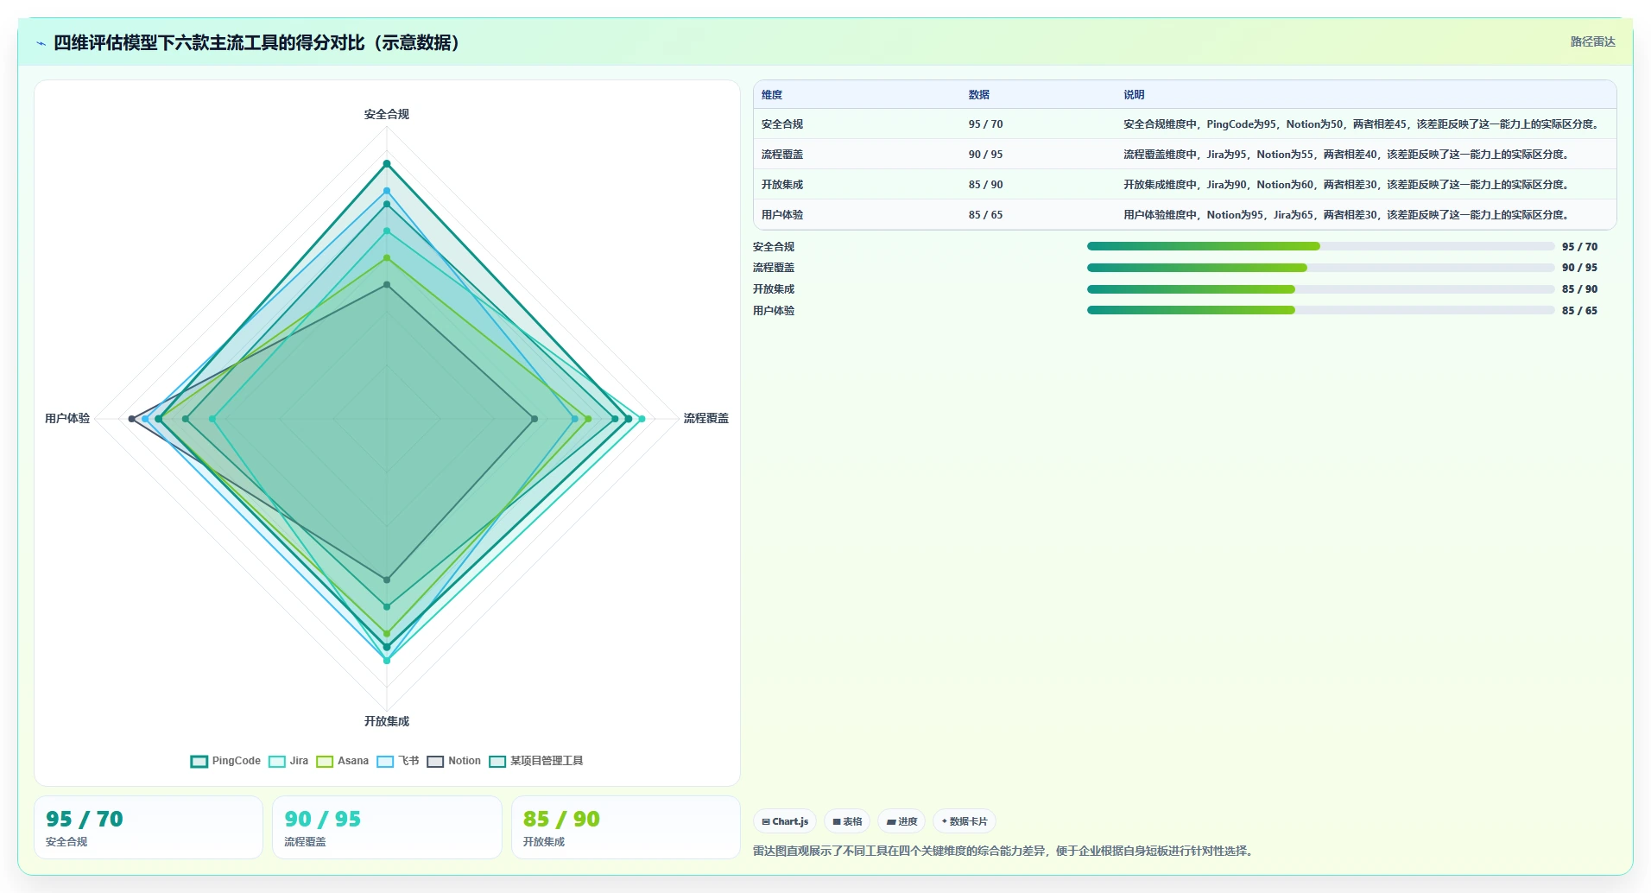Toggle Notion dataset legend swatch
The width and height of the screenshot is (1651, 893).
pyautogui.click(x=435, y=762)
